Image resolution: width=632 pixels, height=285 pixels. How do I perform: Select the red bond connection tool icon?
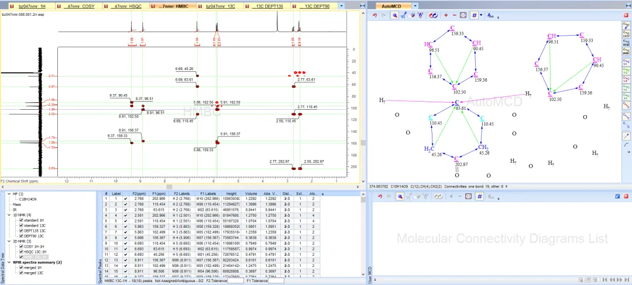[626, 105]
